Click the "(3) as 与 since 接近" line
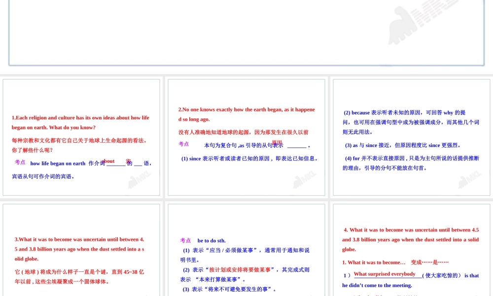The image size is (493, 296). click(403, 146)
